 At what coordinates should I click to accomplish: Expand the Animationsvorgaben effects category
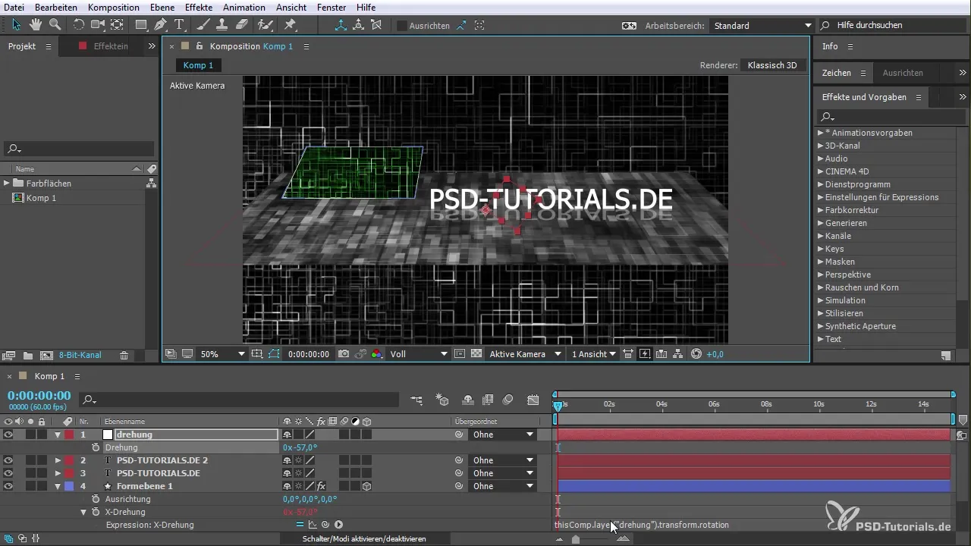[820, 133]
